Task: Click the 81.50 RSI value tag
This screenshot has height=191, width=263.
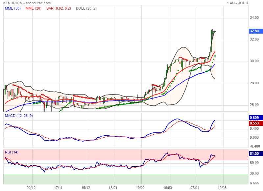Action: [x=254, y=153]
